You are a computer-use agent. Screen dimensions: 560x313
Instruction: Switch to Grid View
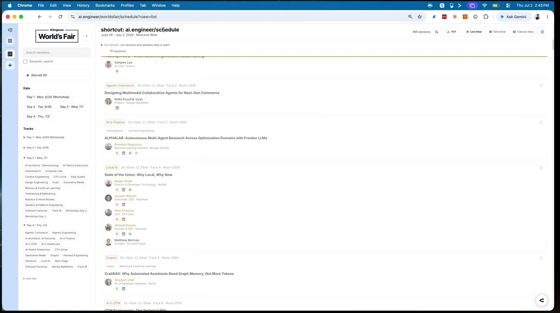[497, 32]
